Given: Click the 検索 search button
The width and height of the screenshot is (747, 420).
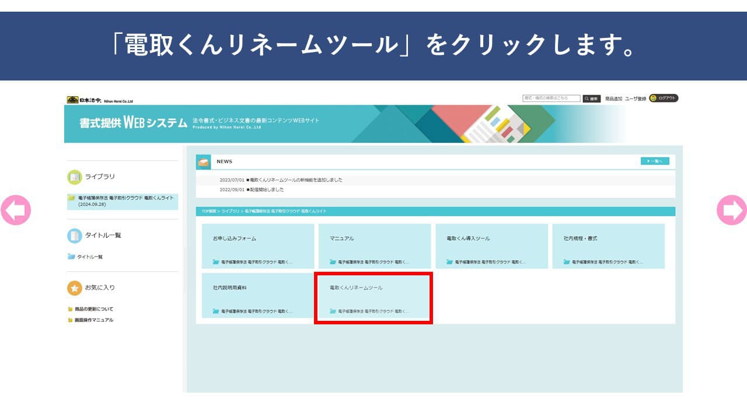Looking at the screenshot, I should (592, 99).
